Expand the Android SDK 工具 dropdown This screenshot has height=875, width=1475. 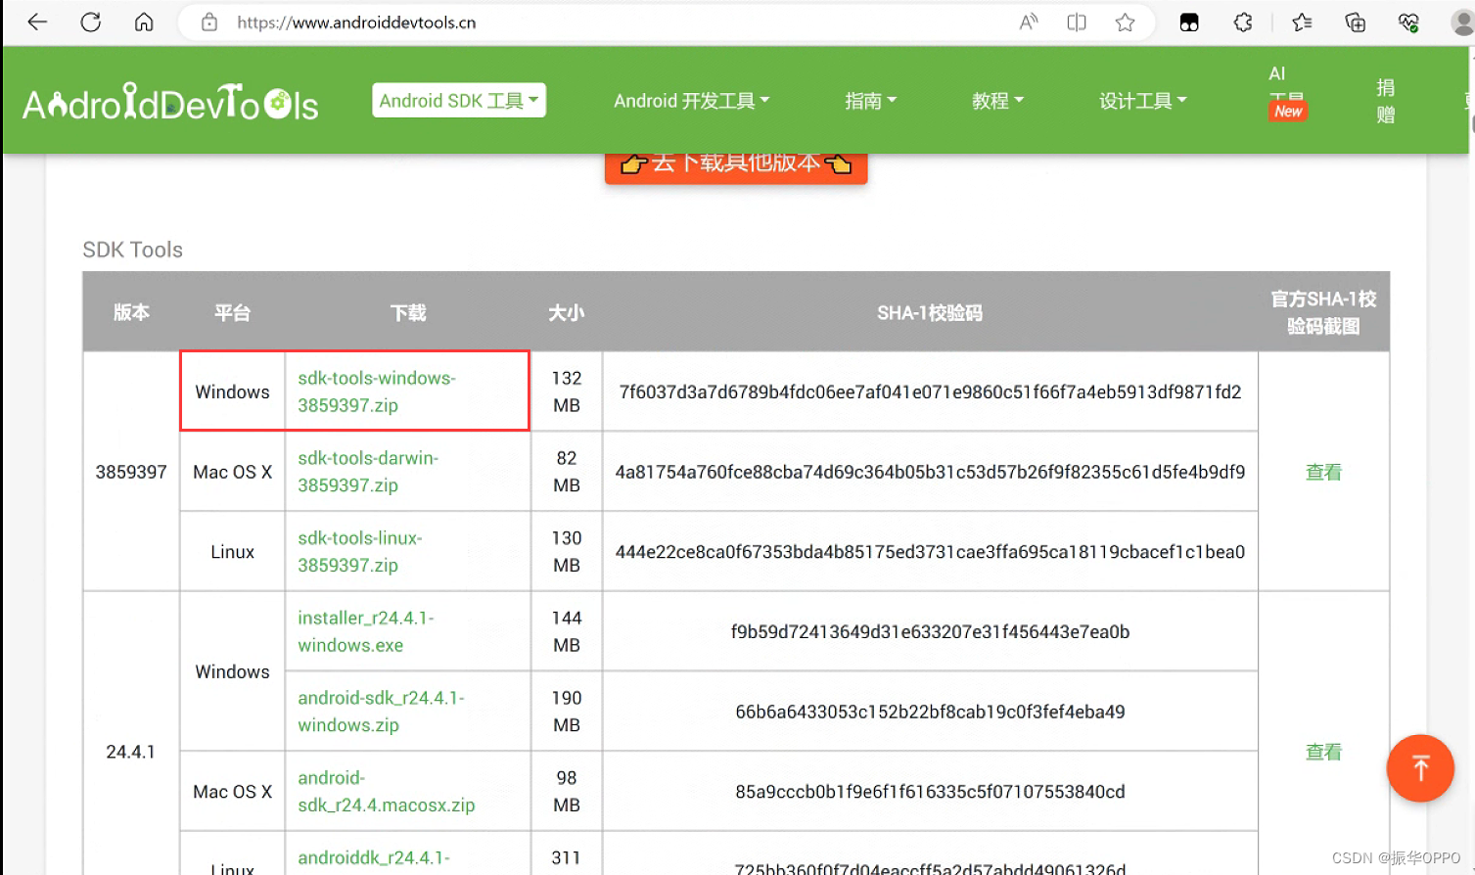click(459, 101)
